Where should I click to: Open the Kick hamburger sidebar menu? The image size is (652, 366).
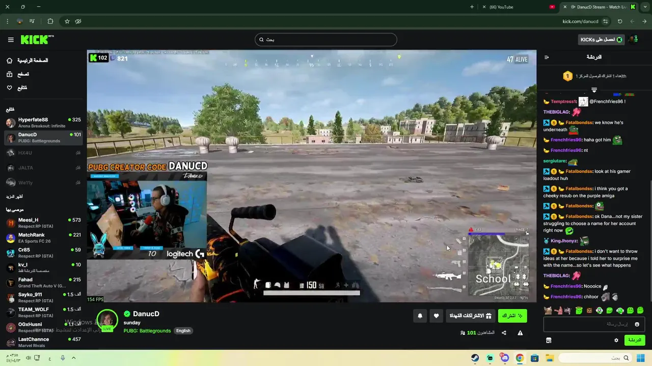[11, 40]
